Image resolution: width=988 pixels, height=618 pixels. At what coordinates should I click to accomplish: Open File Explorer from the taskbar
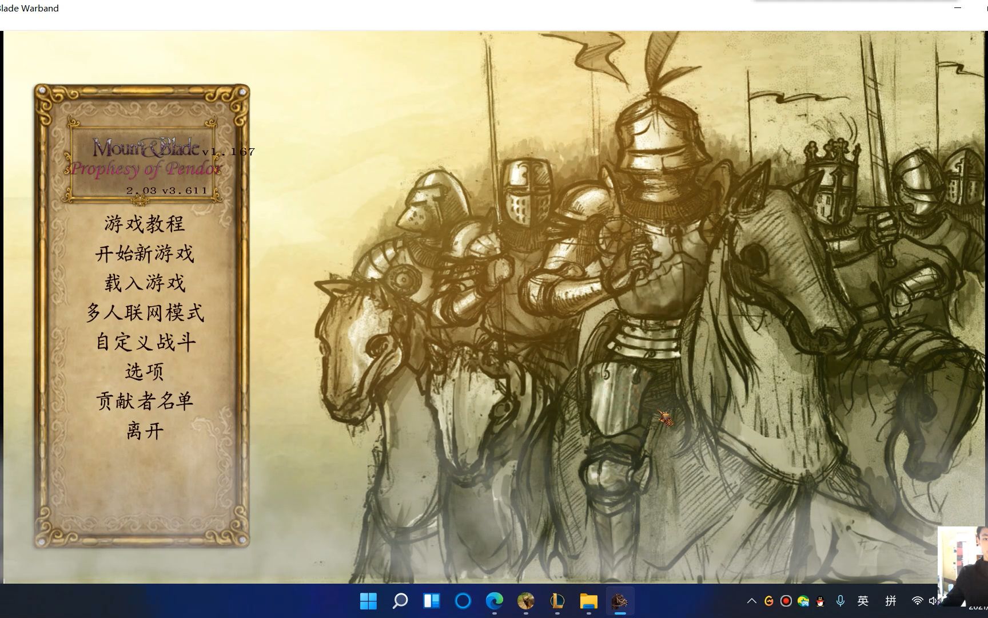click(x=588, y=601)
